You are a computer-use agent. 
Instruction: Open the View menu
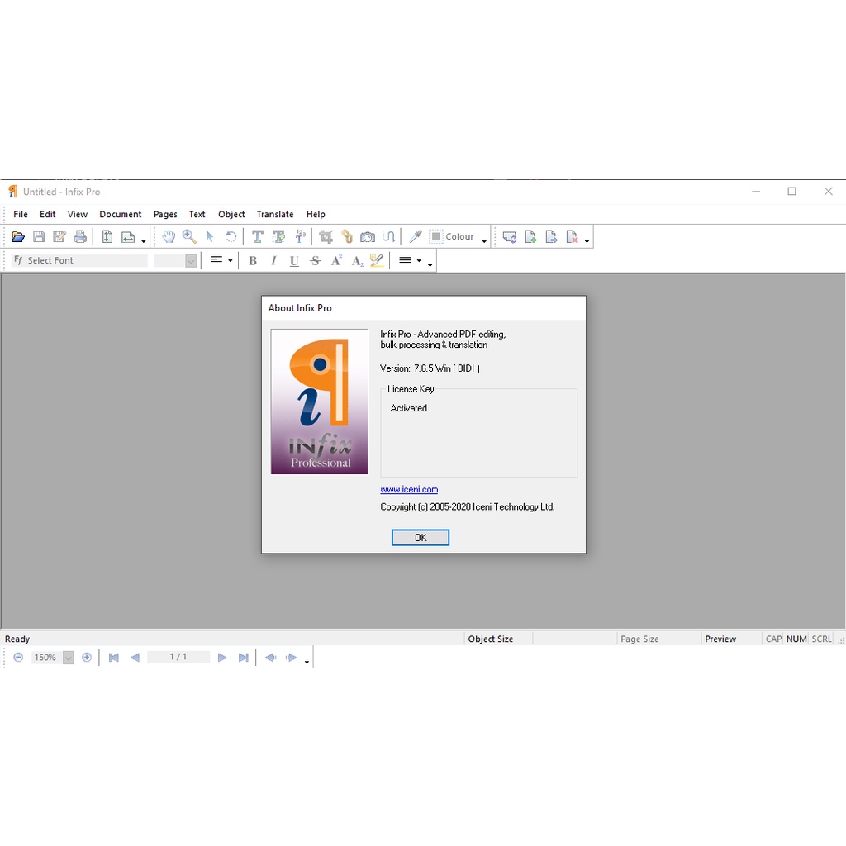(77, 214)
